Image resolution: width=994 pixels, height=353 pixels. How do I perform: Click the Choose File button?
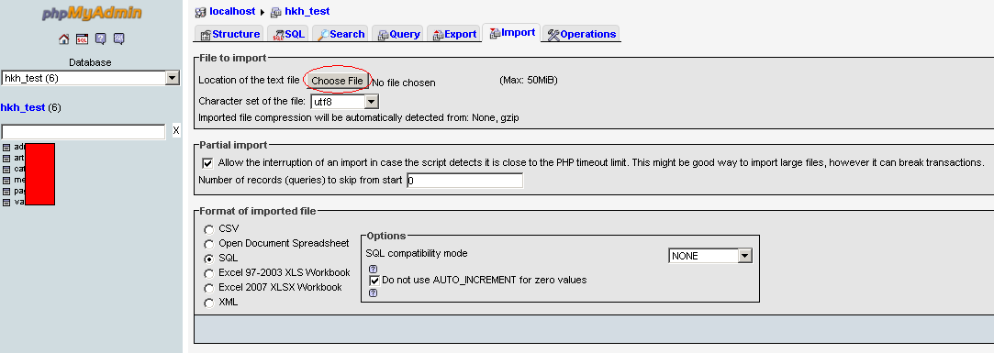pyautogui.click(x=337, y=81)
